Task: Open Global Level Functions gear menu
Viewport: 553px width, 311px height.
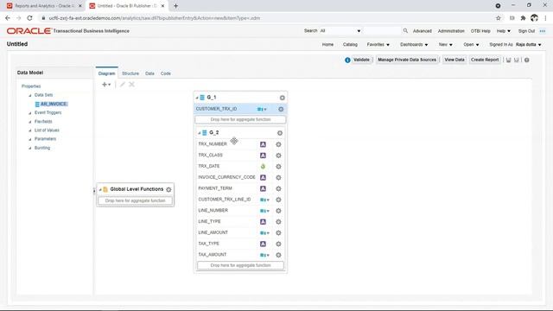Action: pyautogui.click(x=168, y=190)
